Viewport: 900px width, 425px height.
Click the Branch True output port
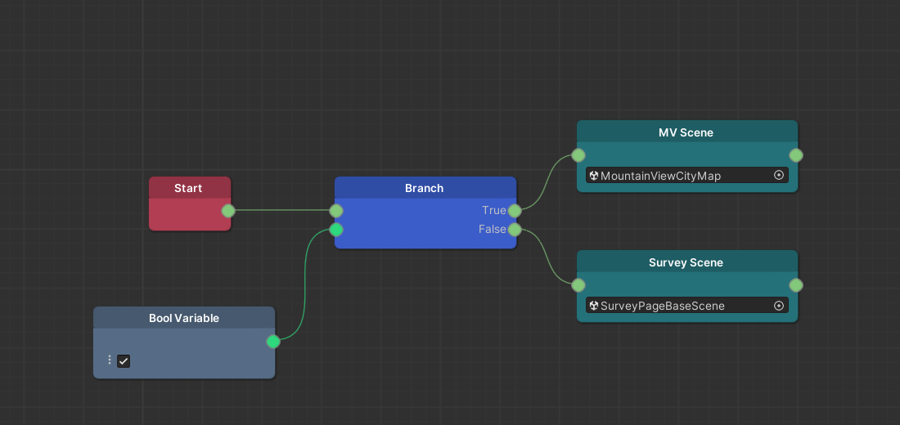pyautogui.click(x=515, y=211)
